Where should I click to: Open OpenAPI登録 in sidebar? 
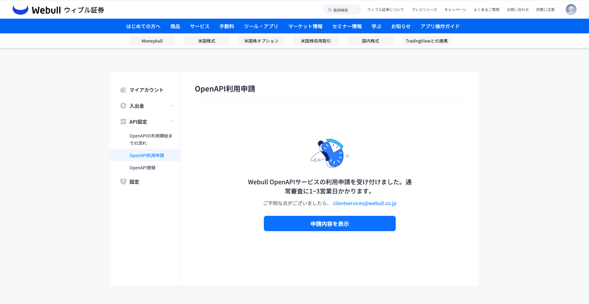click(x=142, y=167)
